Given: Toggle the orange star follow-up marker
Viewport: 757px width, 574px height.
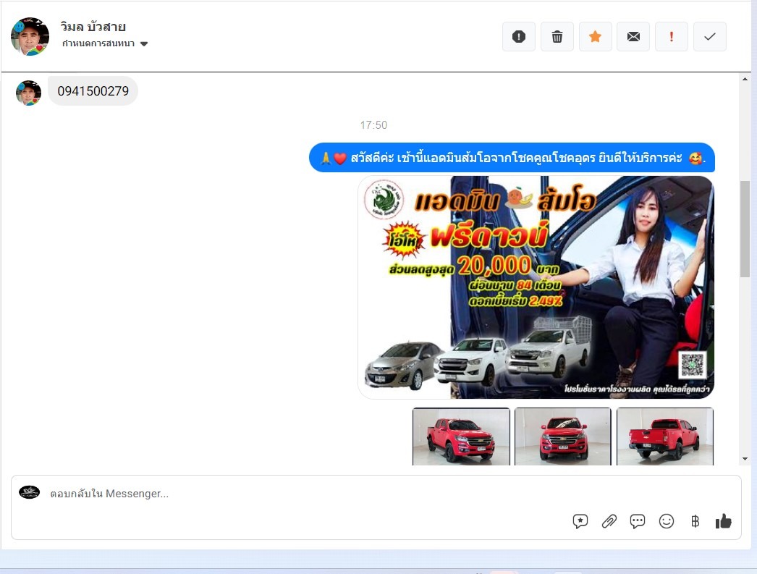Looking at the screenshot, I should pyautogui.click(x=596, y=37).
